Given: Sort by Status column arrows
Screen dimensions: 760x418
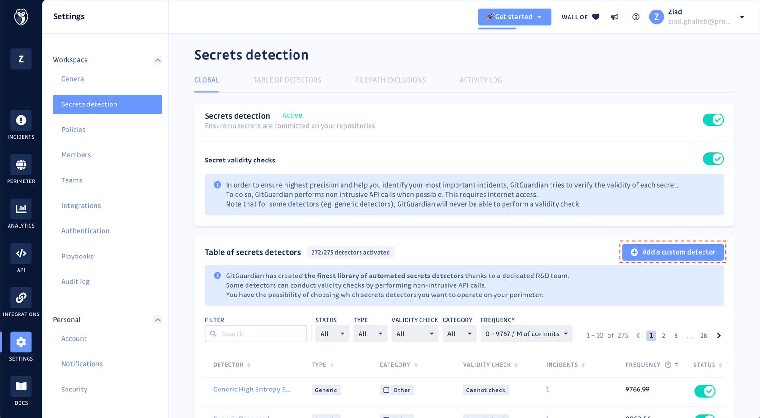Looking at the screenshot, I should pos(720,365).
